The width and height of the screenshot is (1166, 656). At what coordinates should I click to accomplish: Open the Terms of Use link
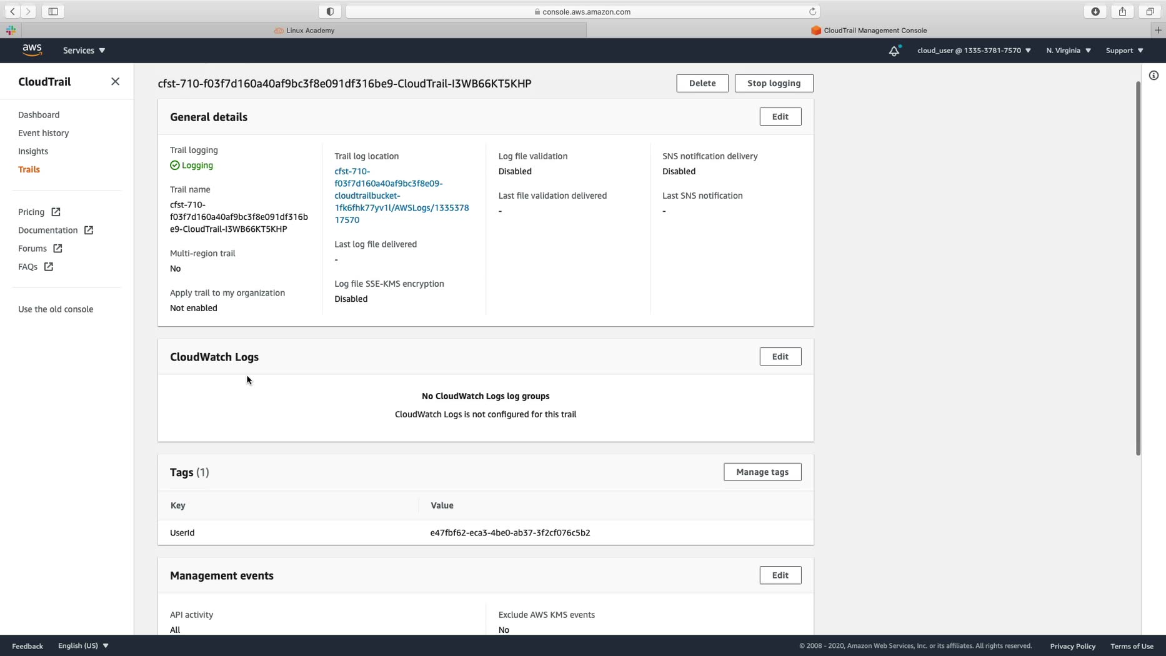[1132, 645]
